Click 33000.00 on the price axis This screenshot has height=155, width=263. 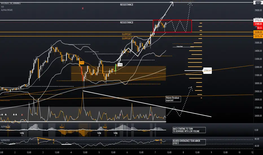tap(258, 59)
